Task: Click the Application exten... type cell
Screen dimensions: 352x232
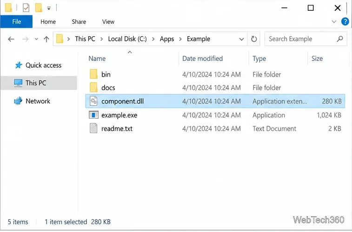Action: 279,101
